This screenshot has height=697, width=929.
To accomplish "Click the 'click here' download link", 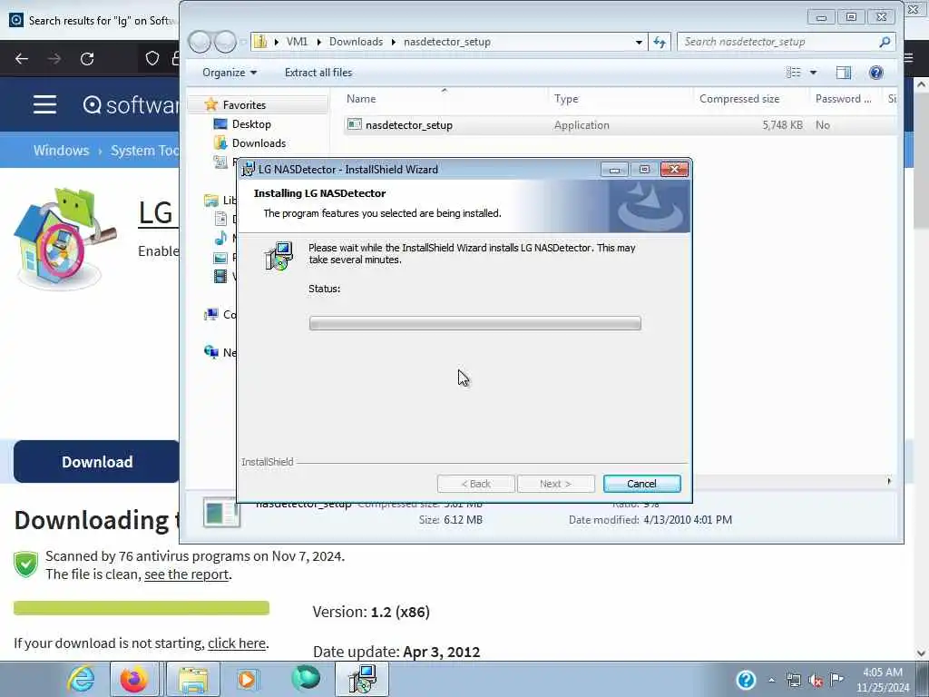I will 237,643.
